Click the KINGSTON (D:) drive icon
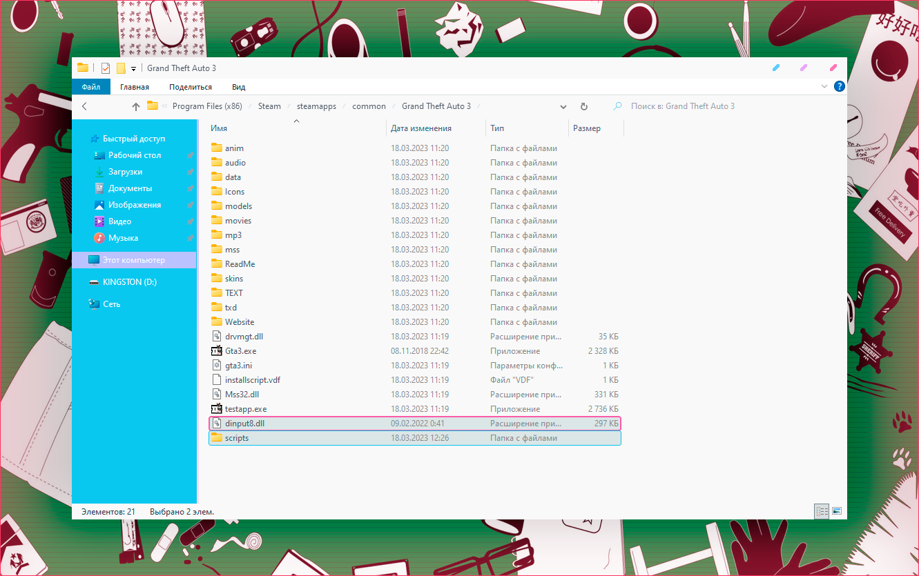This screenshot has width=919, height=576. [94, 282]
